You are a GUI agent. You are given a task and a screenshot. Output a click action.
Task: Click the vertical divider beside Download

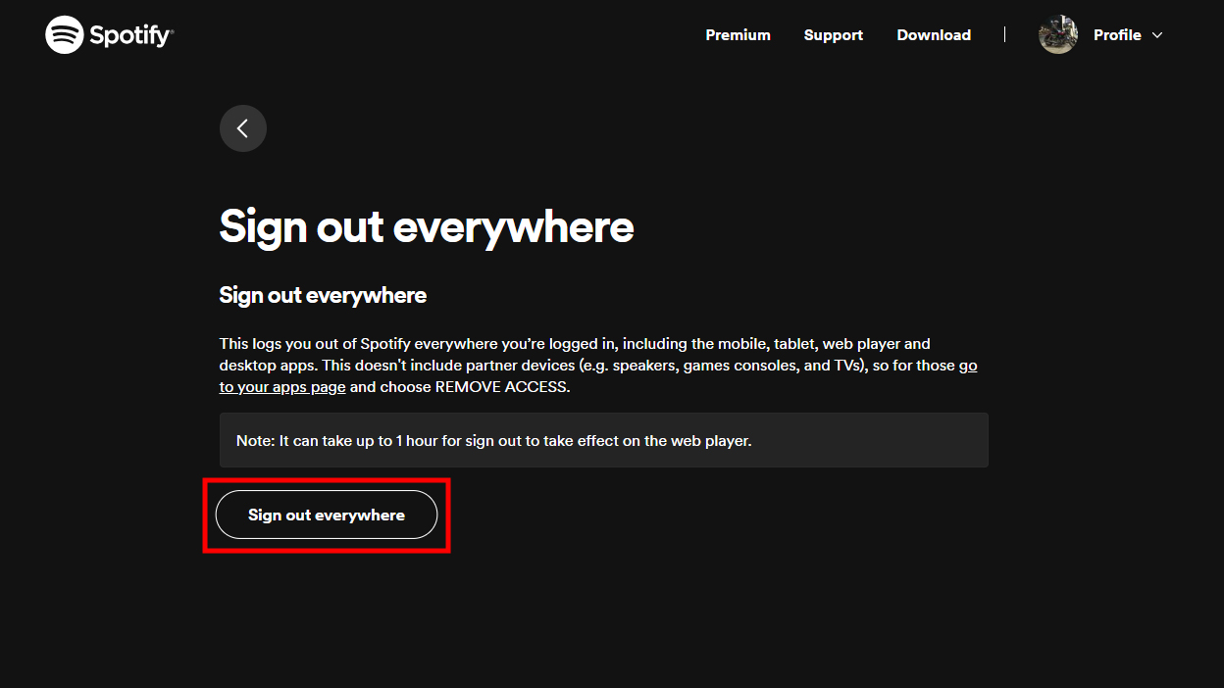tap(1004, 35)
